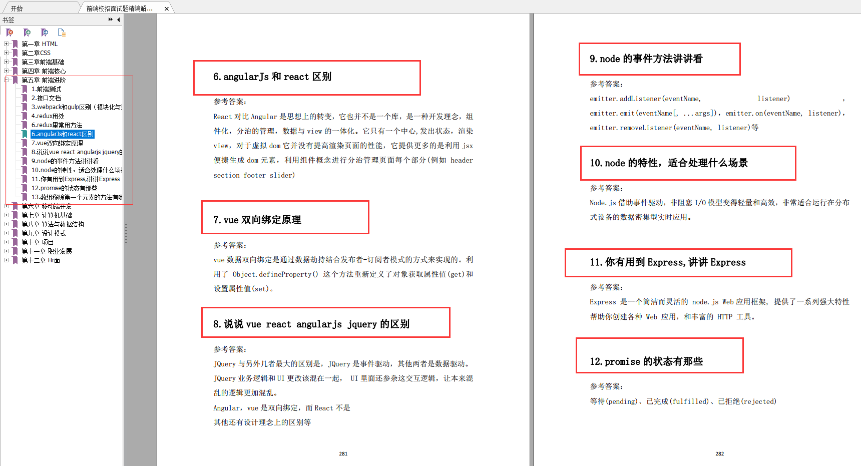The image size is (861, 466).
Task: Click highlighted bookmark 6.angularJs和react区别
Action: tap(63, 134)
